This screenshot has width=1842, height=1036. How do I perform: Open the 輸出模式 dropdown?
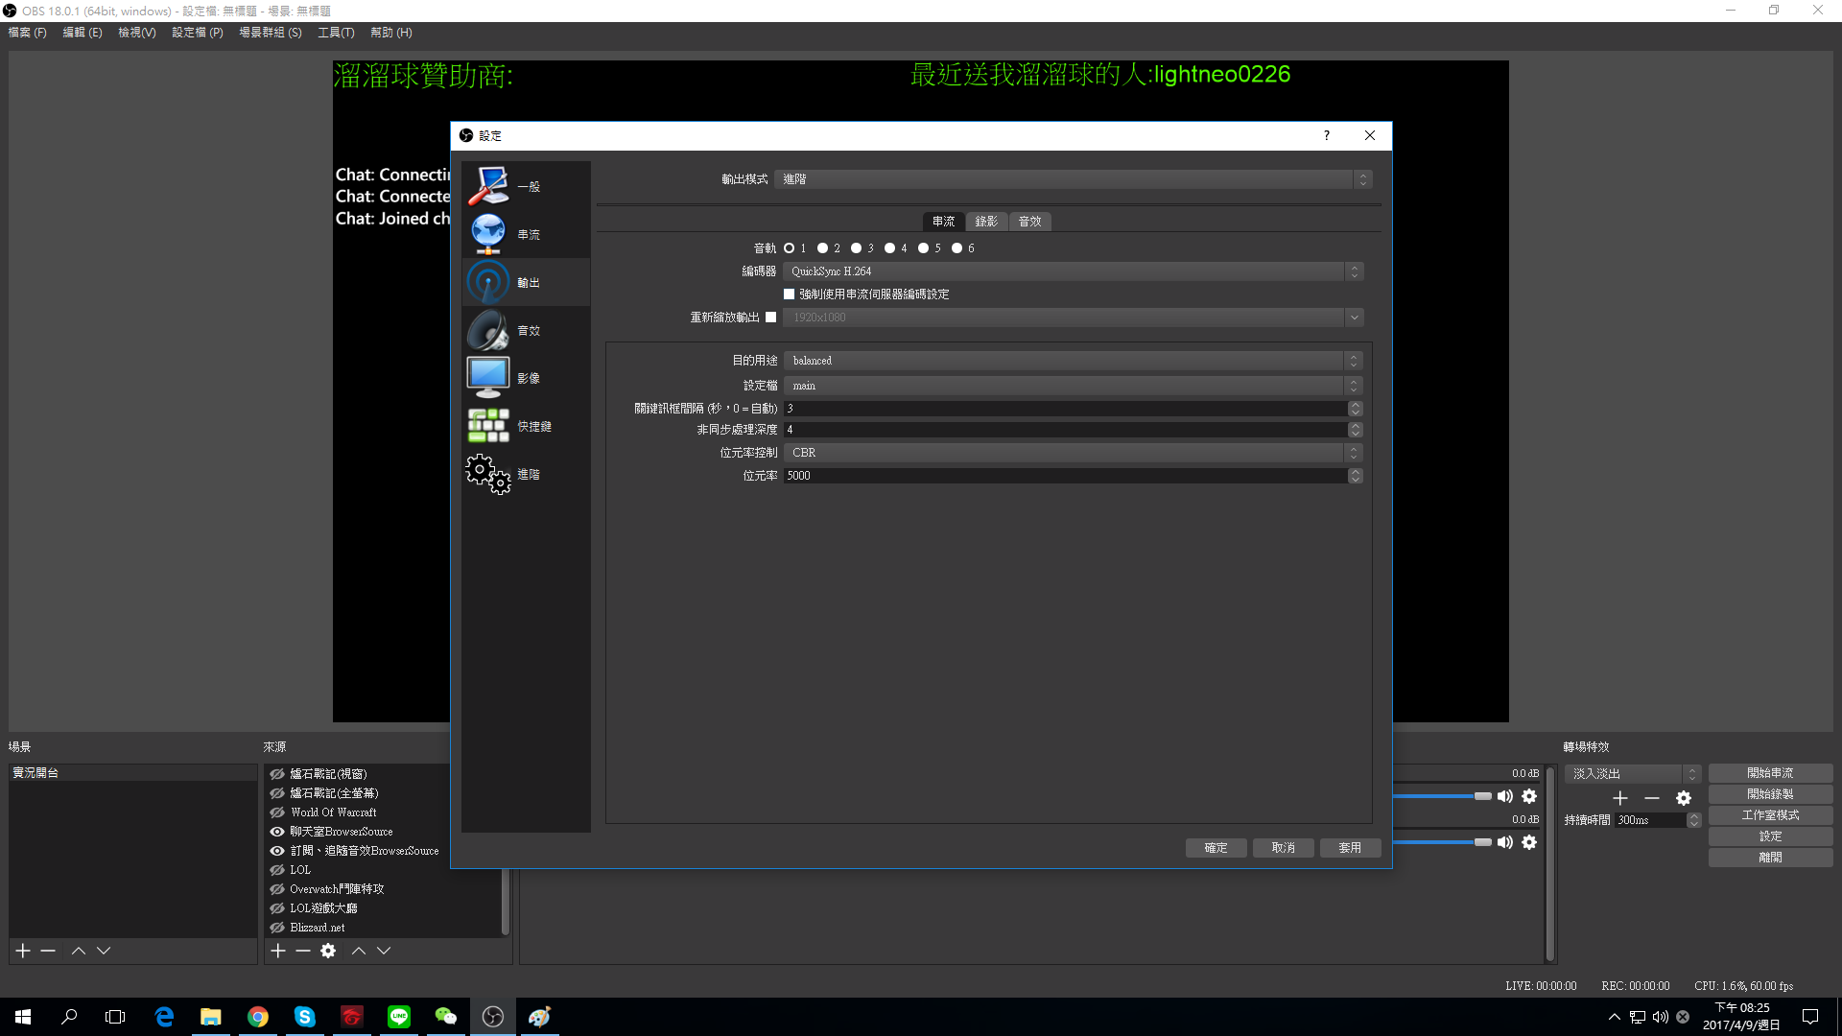pyautogui.click(x=1073, y=179)
